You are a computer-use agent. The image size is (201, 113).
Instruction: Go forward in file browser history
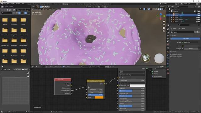[x=5, y=10]
